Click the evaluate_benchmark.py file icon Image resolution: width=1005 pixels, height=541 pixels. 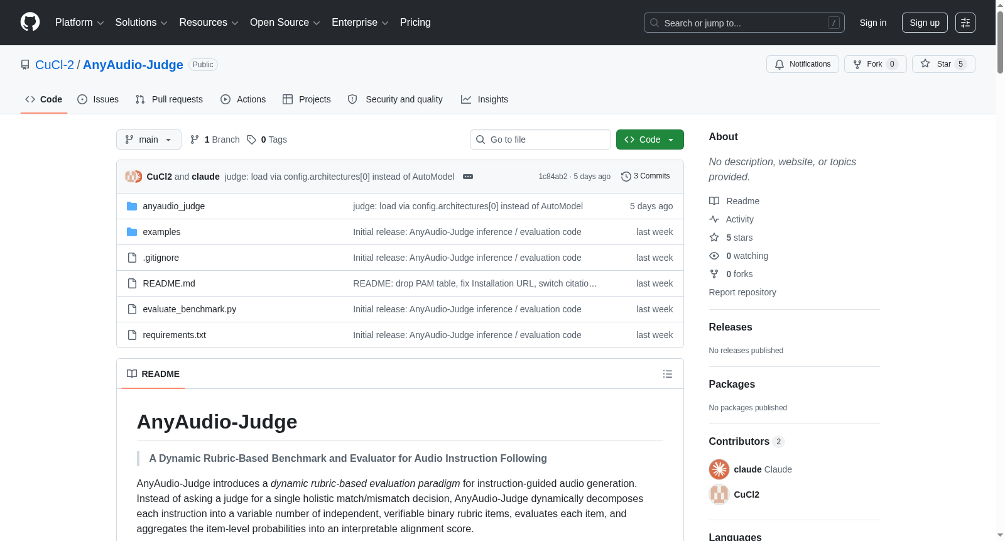pos(132,309)
